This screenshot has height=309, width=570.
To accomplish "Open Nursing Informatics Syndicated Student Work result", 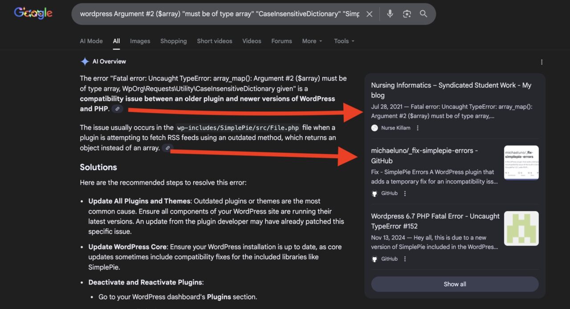I will (451, 90).
